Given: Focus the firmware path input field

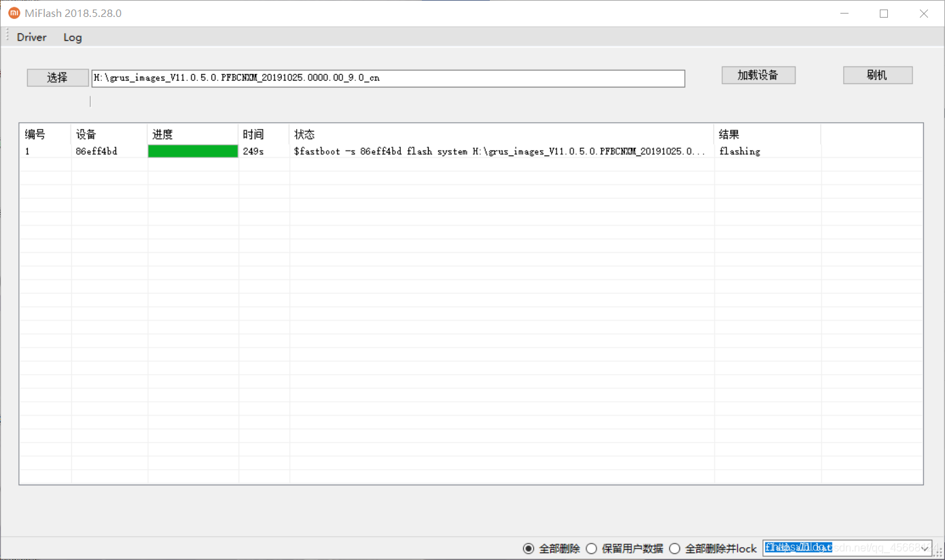Looking at the screenshot, I should tap(388, 78).
